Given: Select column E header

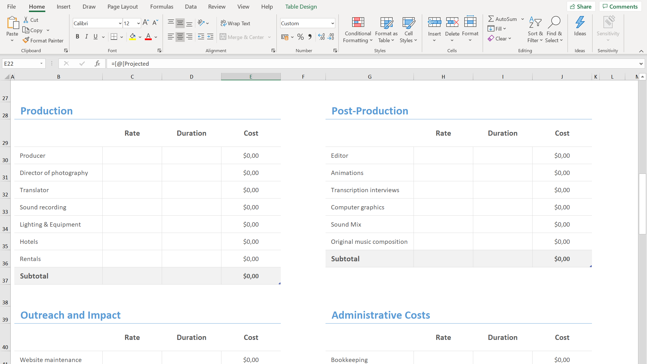Looking at the screenshot, I should [x=251, y=77].
